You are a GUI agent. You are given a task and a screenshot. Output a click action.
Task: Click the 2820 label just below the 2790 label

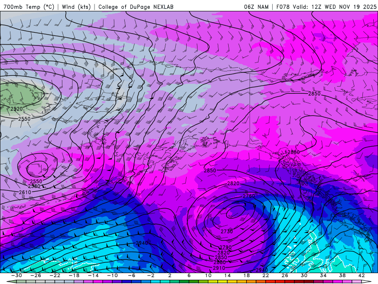pos(223,253)
